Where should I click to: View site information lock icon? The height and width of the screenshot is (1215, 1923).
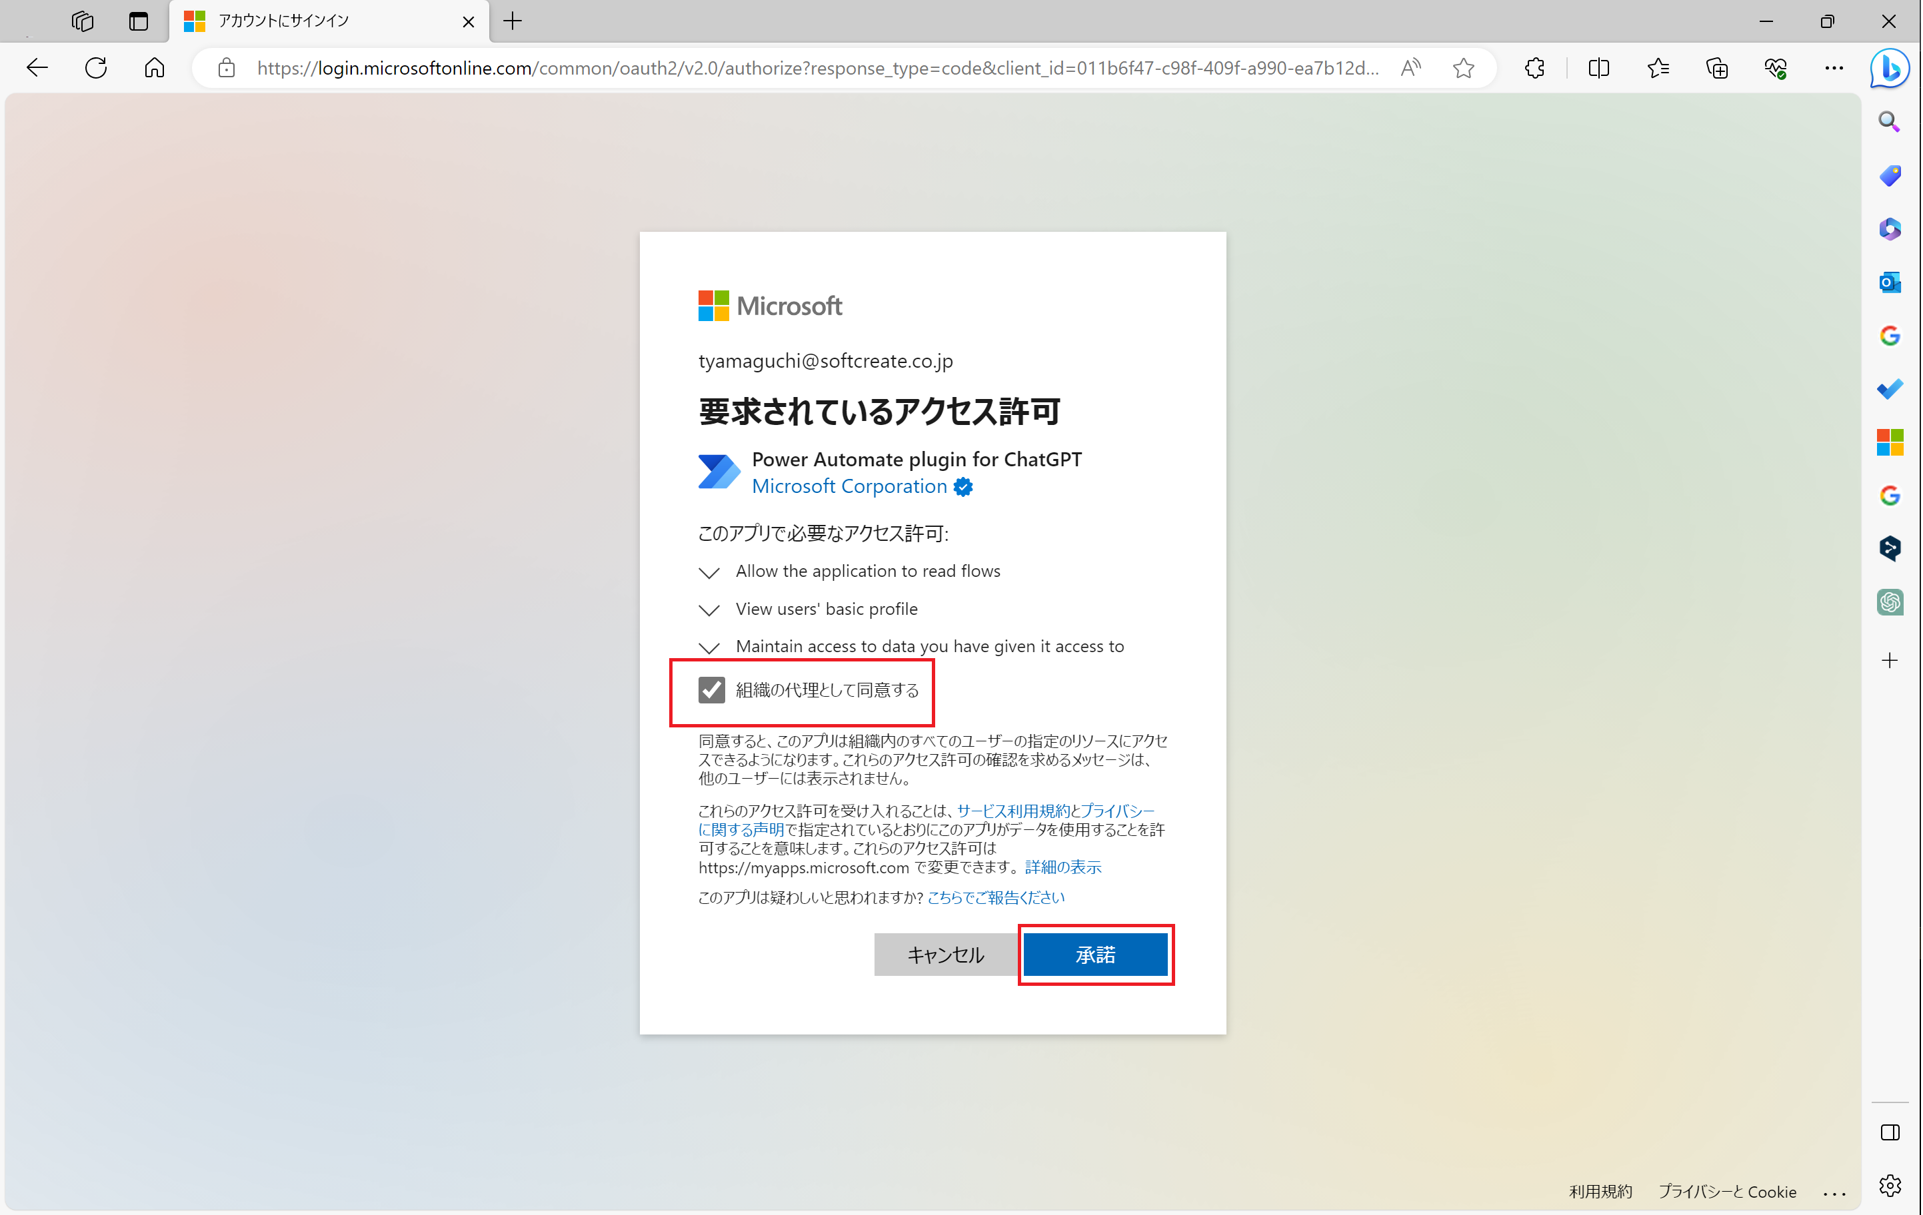click(227, 68)
